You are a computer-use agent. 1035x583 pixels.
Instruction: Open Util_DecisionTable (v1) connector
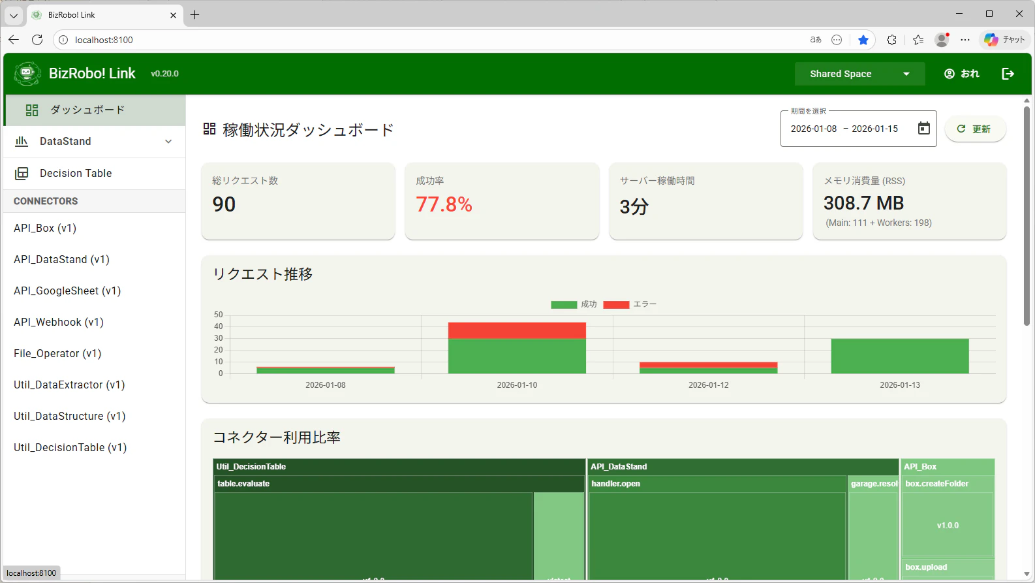(95, 447)
